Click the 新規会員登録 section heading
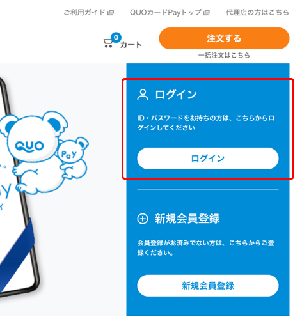 (x=187, y=219)
